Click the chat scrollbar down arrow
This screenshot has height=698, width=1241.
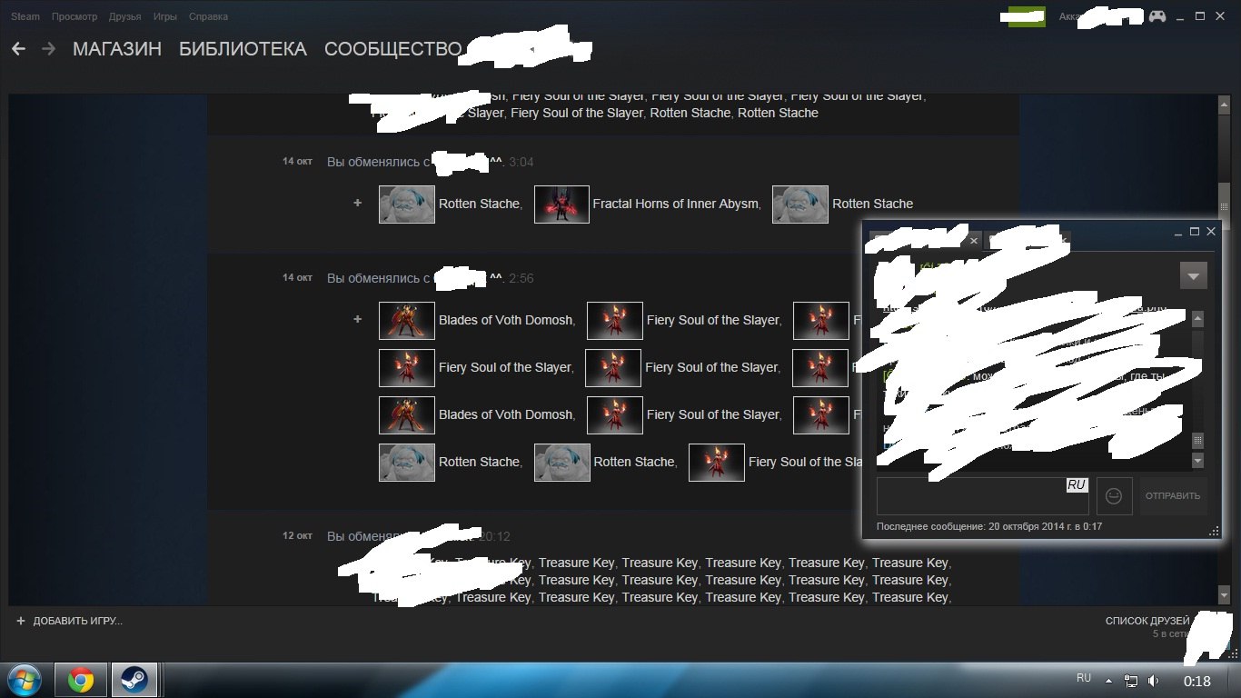tap(1197, 461)
